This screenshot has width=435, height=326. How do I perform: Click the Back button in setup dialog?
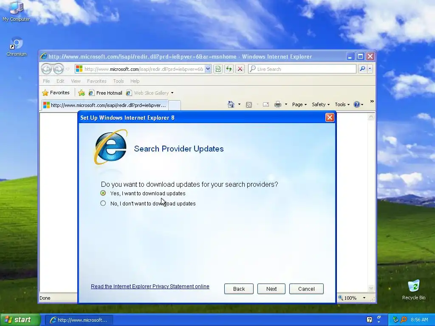coord(239,289)
